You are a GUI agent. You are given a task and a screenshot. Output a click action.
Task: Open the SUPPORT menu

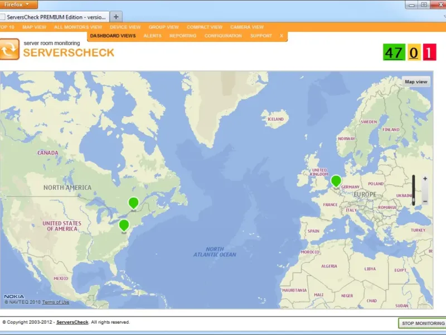[x=261, y=36]
